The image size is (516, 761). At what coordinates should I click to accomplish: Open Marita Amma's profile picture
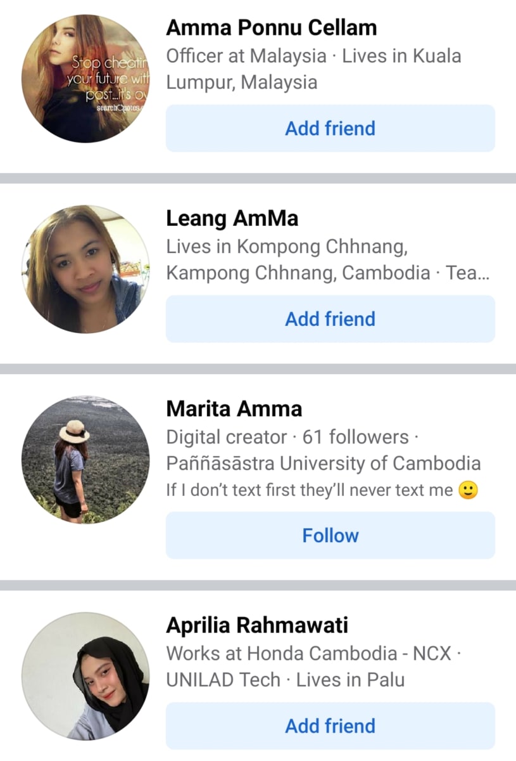click(x=85, y=459)
